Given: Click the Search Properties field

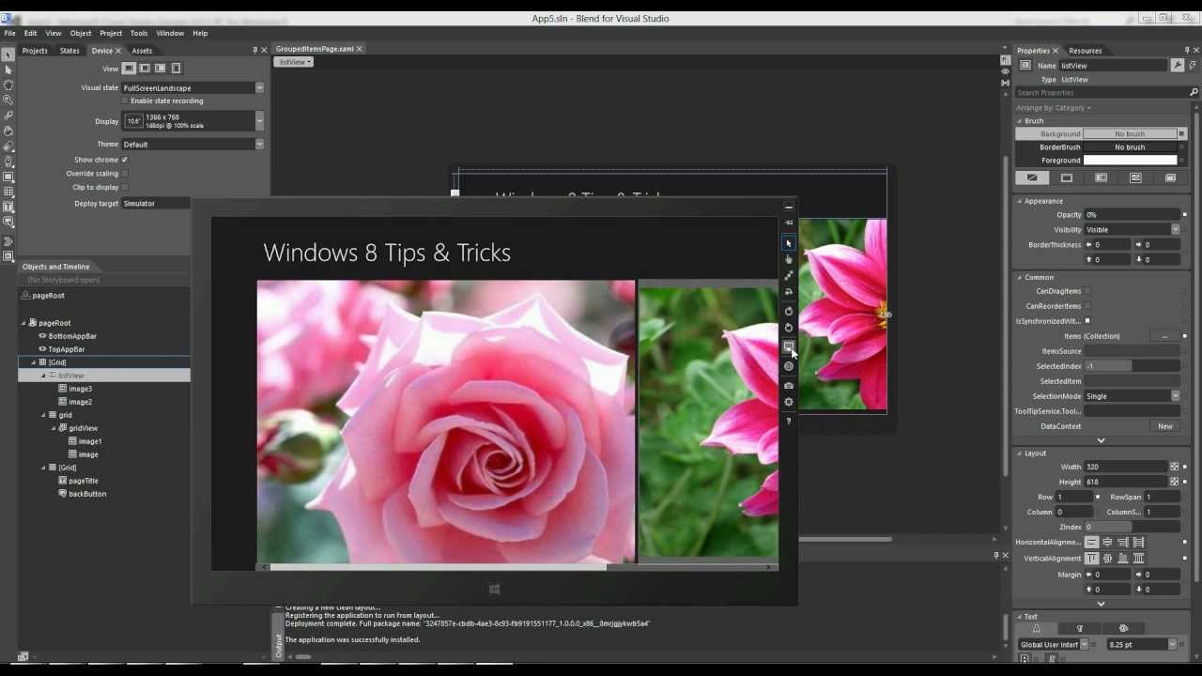Looking at the screenshot, I should pyautogui.click(x=1107, y=93).
